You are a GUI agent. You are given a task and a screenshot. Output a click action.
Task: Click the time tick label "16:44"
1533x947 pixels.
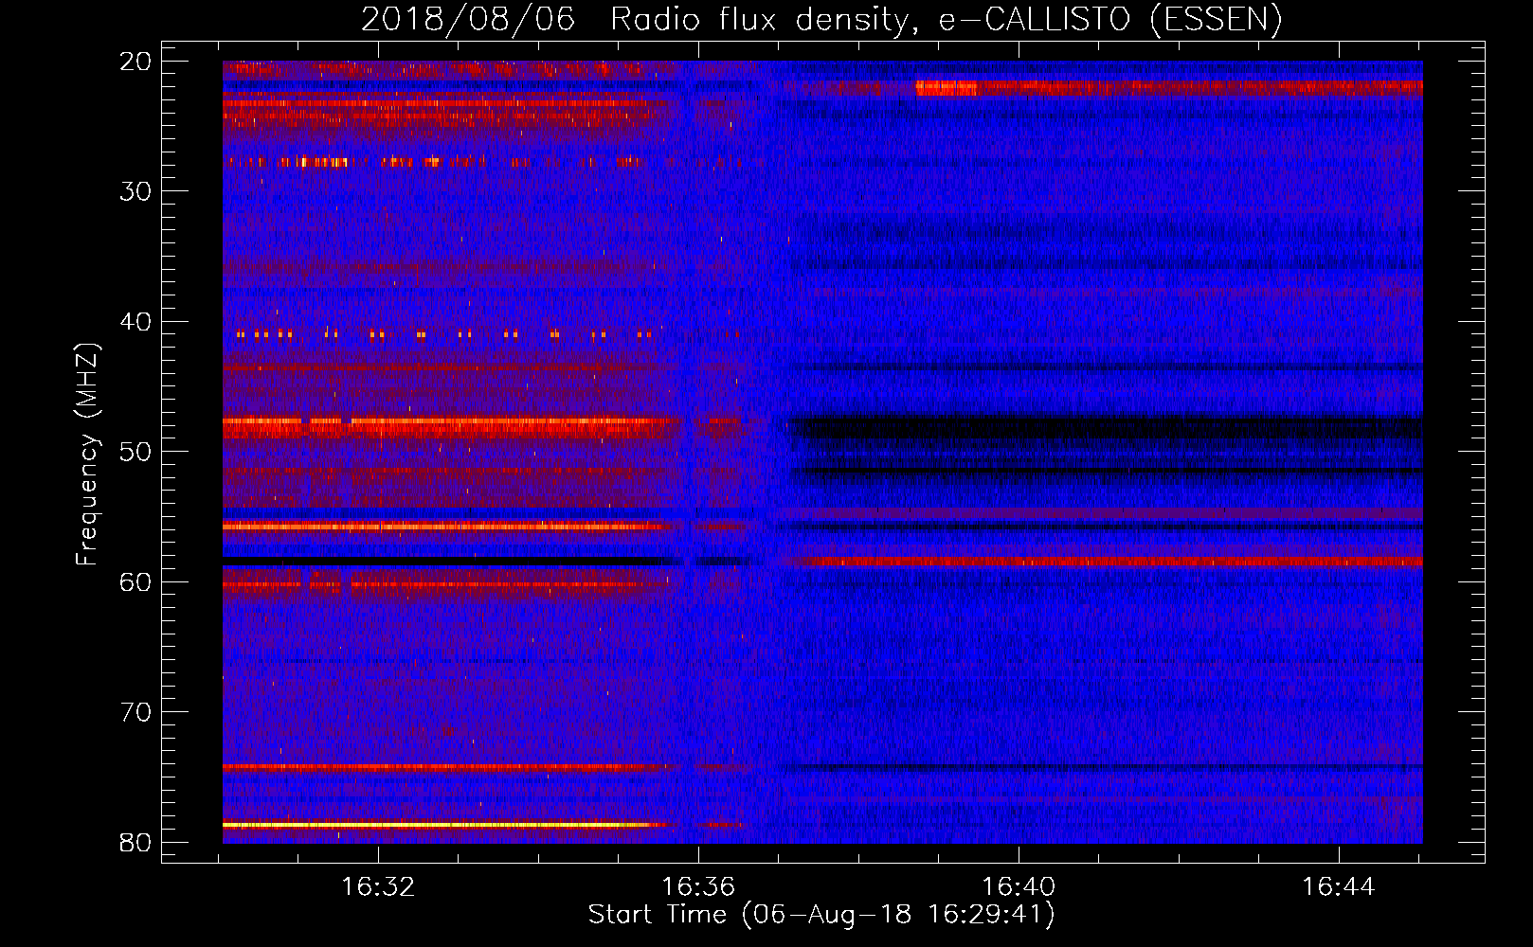(1339, 887)
